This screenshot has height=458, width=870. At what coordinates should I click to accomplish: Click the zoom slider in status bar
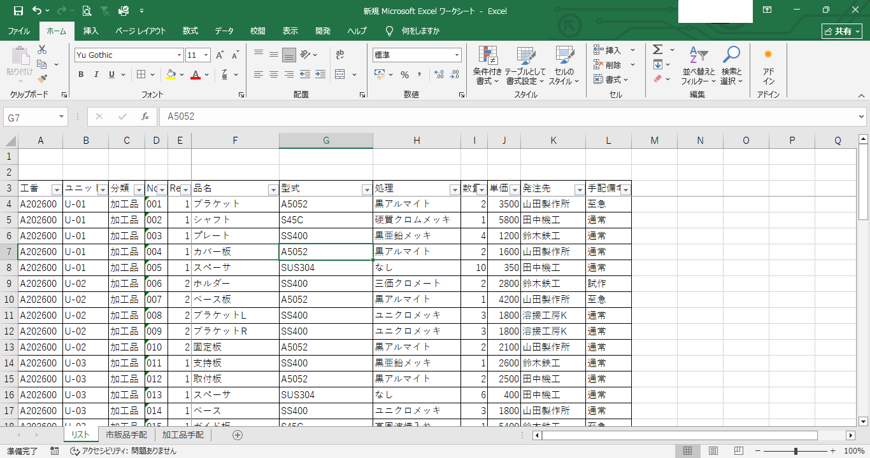(x=795, y=451)
